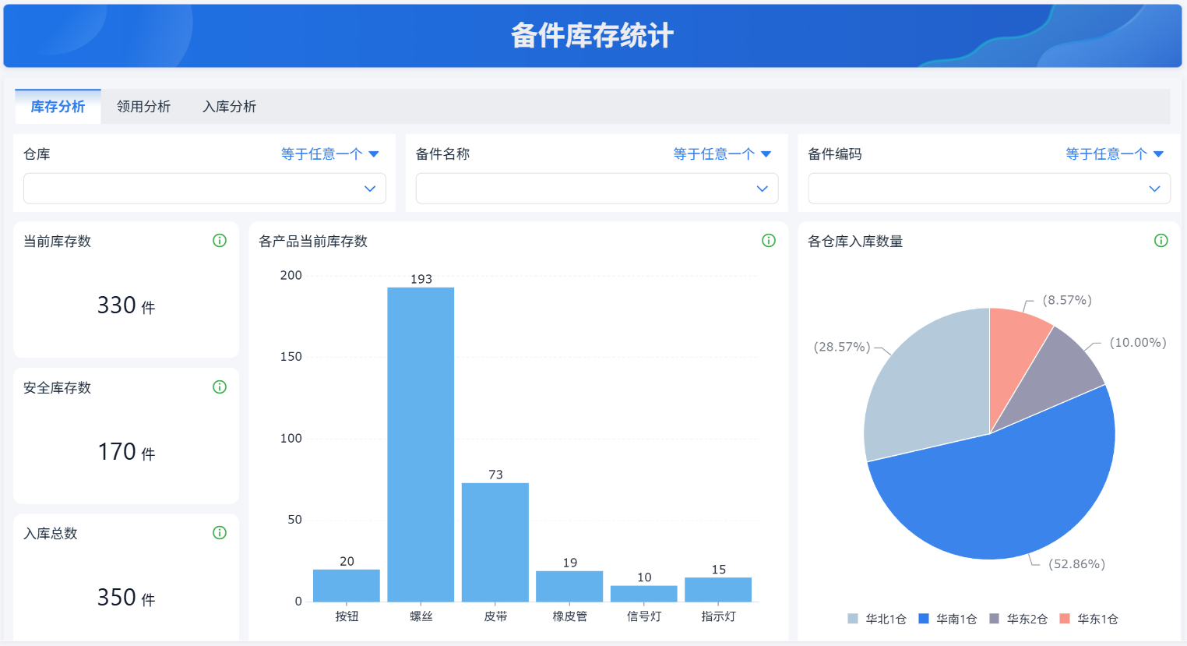Open 等于任意一个 condition dropdown for 备件编码
Image resolution: width=1187 pixels, height=646 pixels.
(1115, 154)
